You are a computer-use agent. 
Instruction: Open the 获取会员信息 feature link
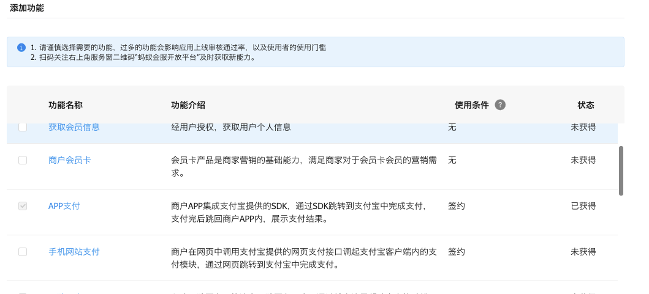tap(74, 127)
